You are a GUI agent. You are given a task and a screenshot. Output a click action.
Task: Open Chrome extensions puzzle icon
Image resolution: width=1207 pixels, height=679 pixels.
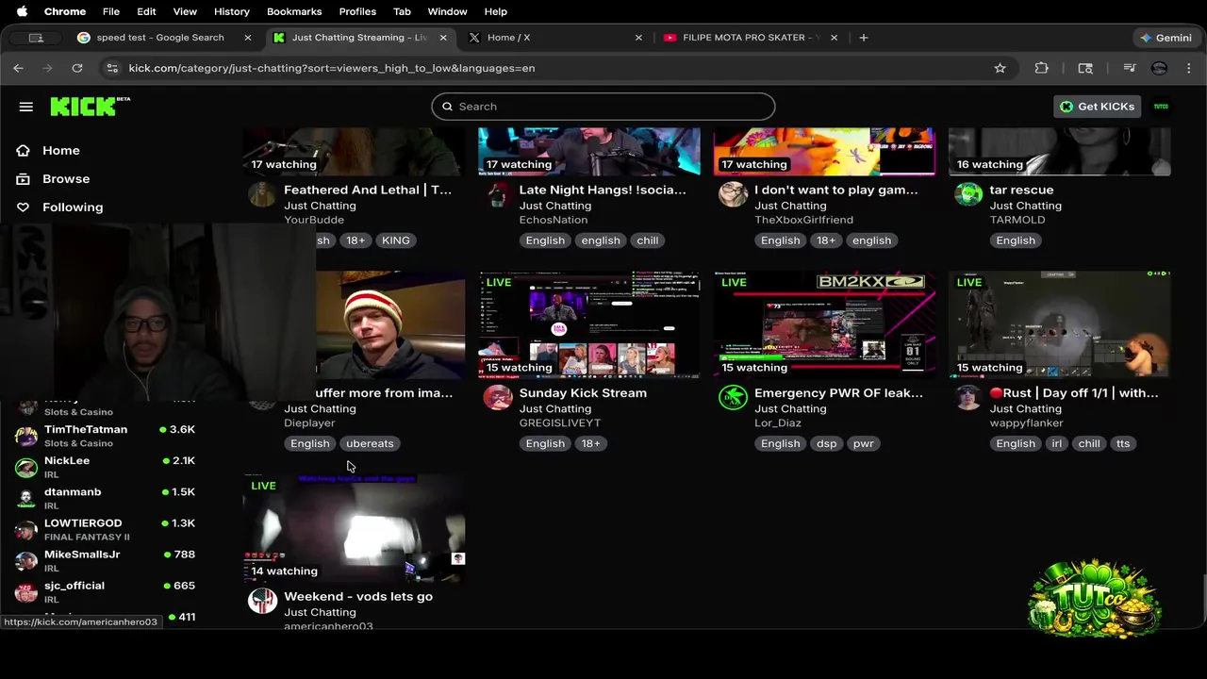1041,68
